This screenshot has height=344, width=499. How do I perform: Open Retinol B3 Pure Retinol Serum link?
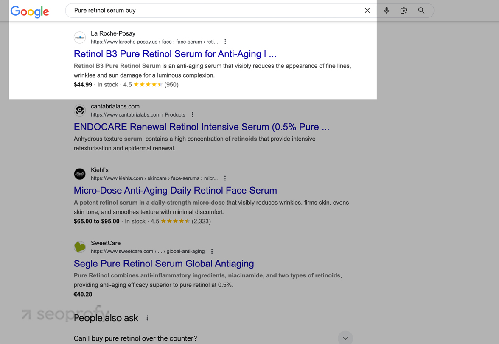pos(175,54)
